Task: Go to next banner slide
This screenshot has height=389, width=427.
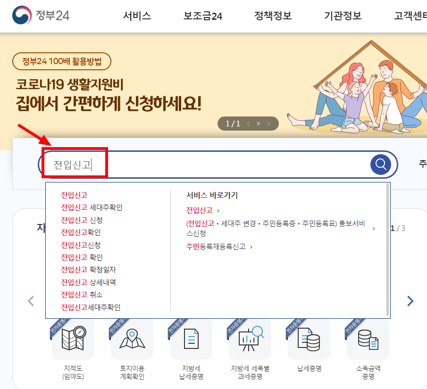Action: [x=269, y=124]
